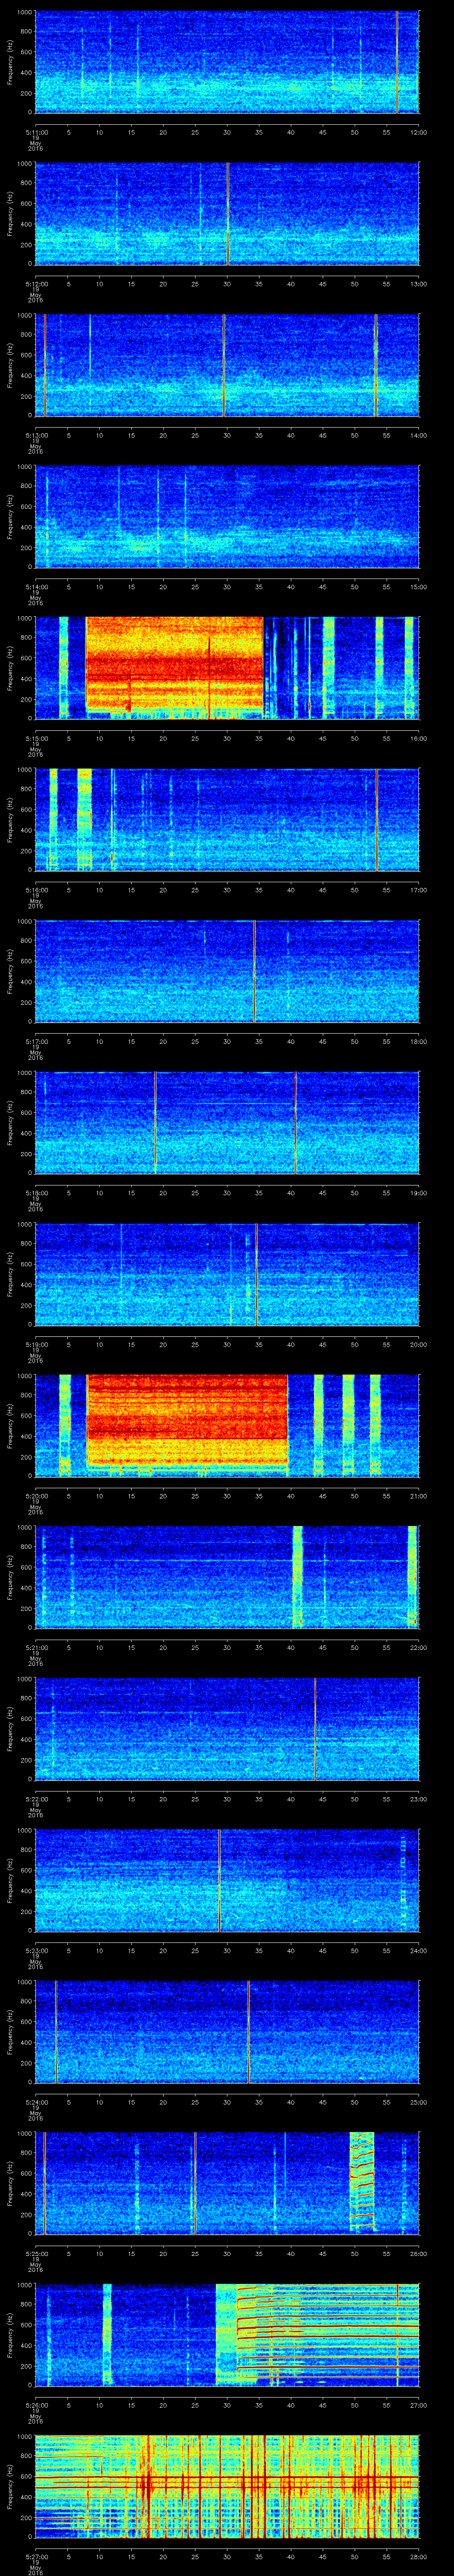454x2576 pixels.
Task: Click the '5:23:00' start time label
Action: coord(36,1950)
